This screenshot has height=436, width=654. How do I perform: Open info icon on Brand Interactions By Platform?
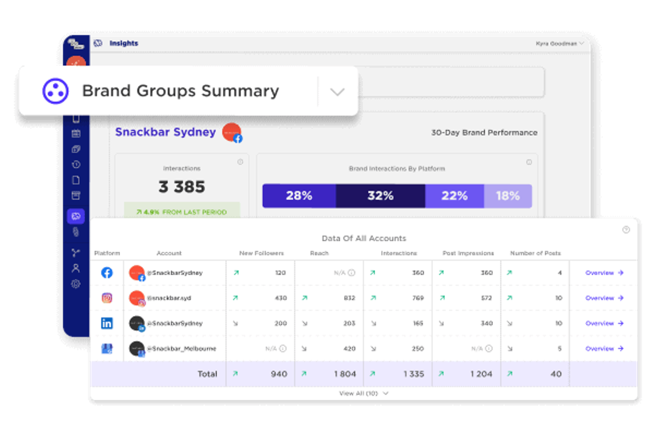[529, 162]
